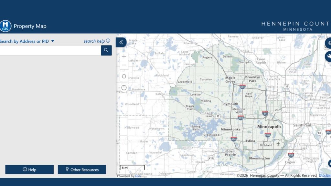Activate the find-my-location crosshair tool
This screenshot has width=331, height=186.
pyautogui.click(x=124, y=76)
